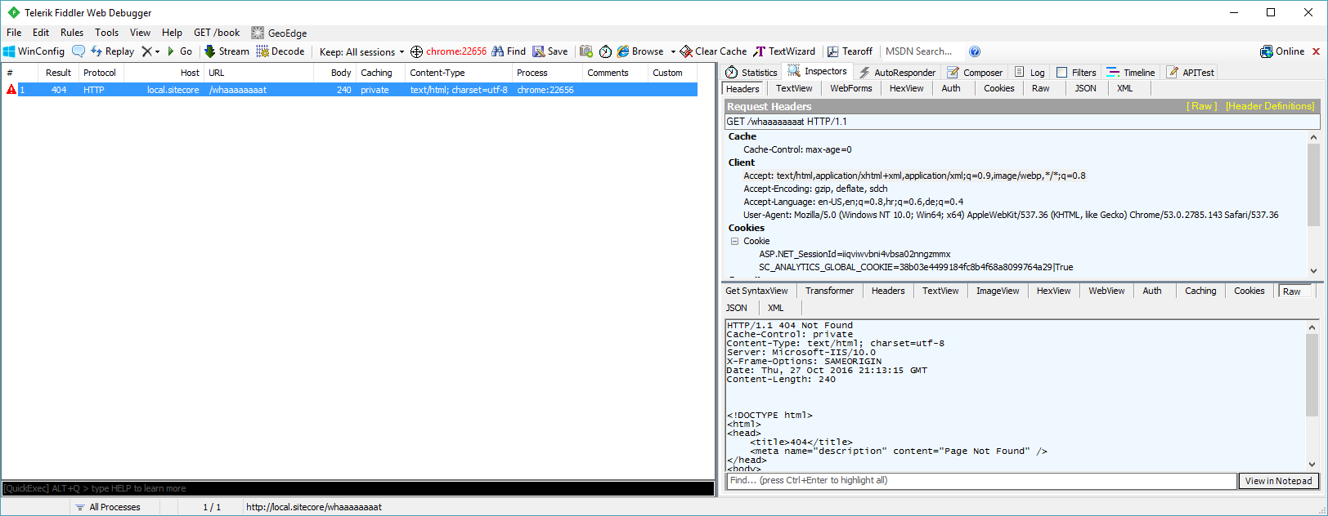1328x516 pixels.
Task: Toggle the Filters tab checkbox
Action: pos(1061,73)
